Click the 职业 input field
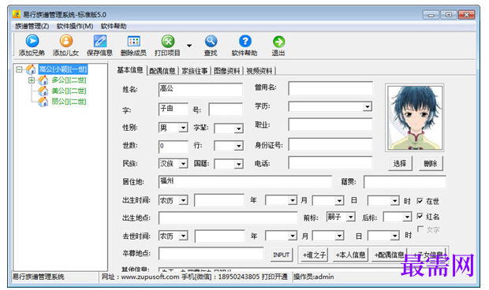The width and height of the screenshot is (489, 290). coord(330,125)
